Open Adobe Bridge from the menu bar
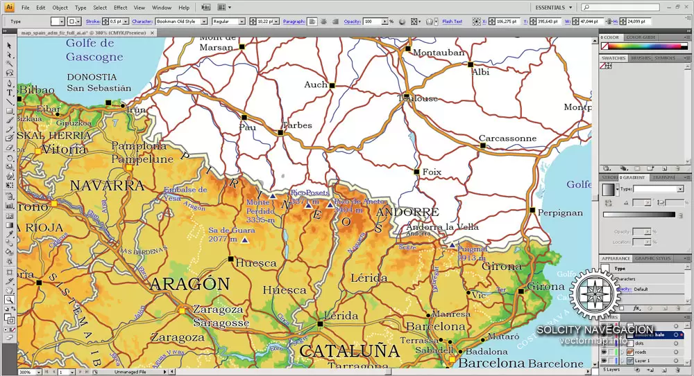 [206, 8]
